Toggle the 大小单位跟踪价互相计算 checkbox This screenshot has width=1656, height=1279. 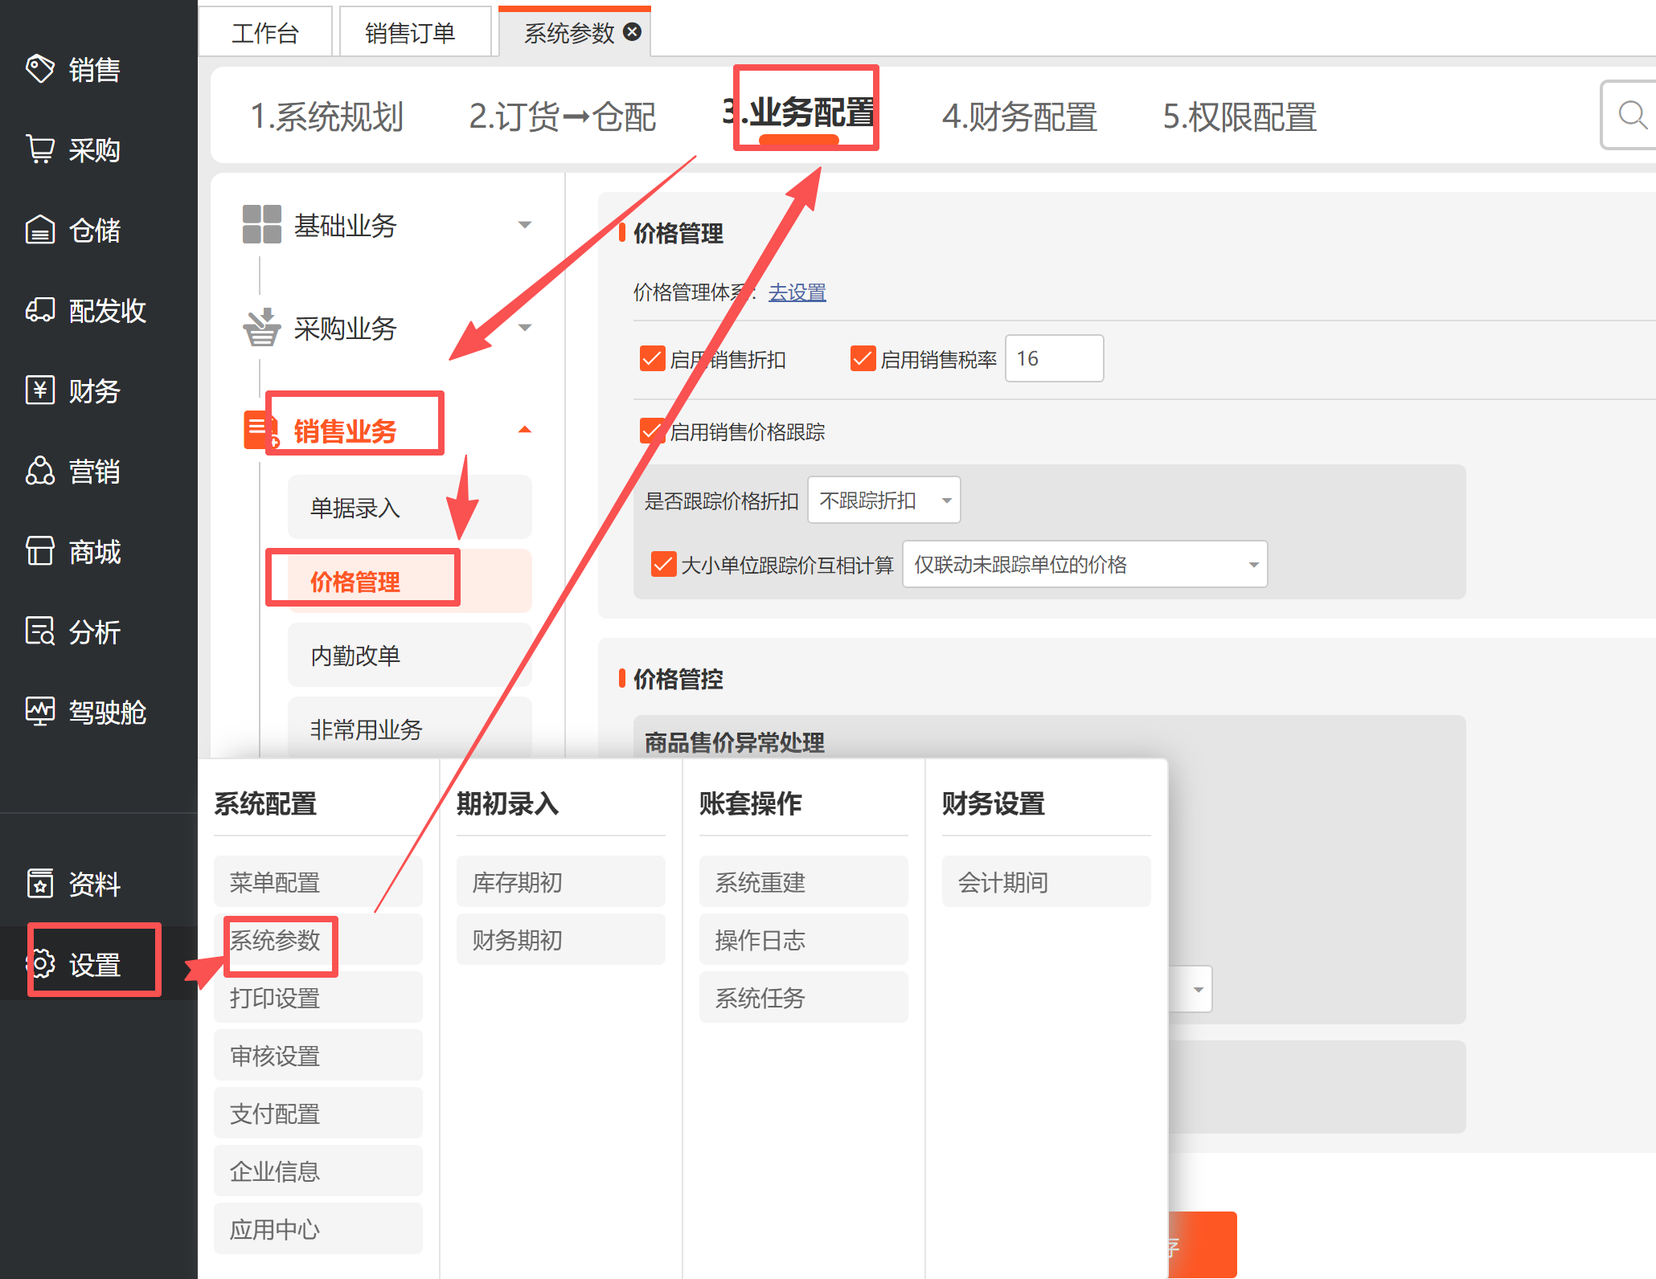[x=663, y=564]
